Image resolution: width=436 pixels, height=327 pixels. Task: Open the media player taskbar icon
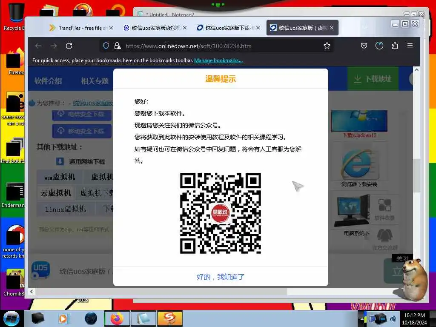click(x=63, y=318)
